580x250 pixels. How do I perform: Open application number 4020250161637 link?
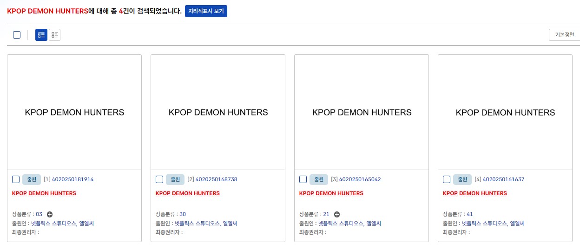pyautogui.click(x=503, y=179)
